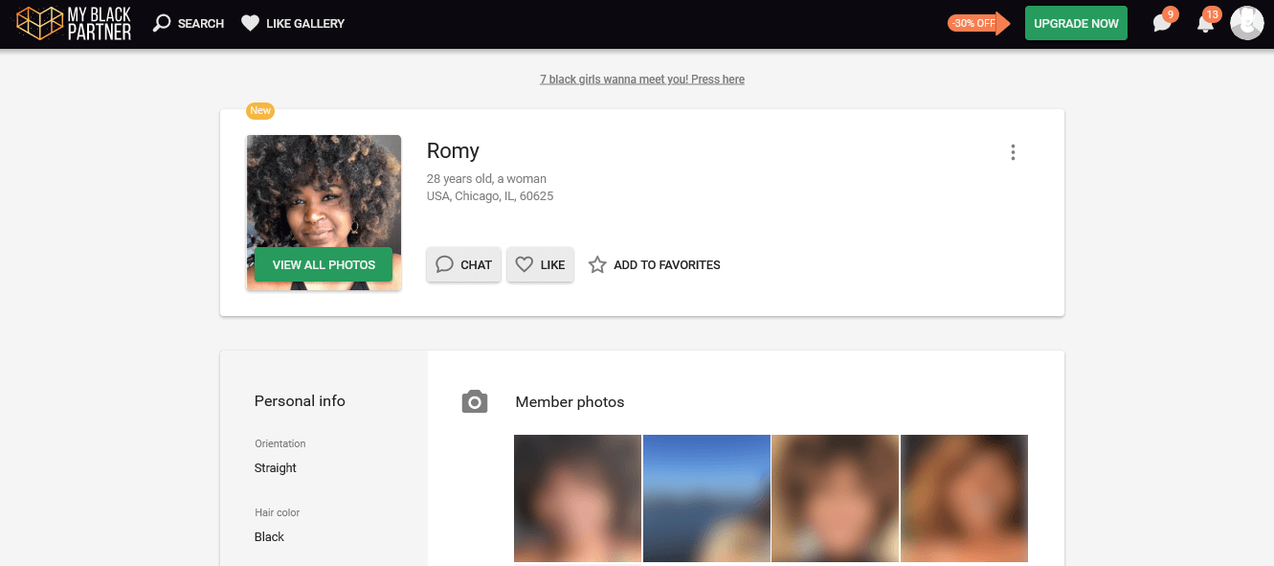1274x566 pixels.
Task: Click the Upgrade Now button
Action: coord(1076,23)
